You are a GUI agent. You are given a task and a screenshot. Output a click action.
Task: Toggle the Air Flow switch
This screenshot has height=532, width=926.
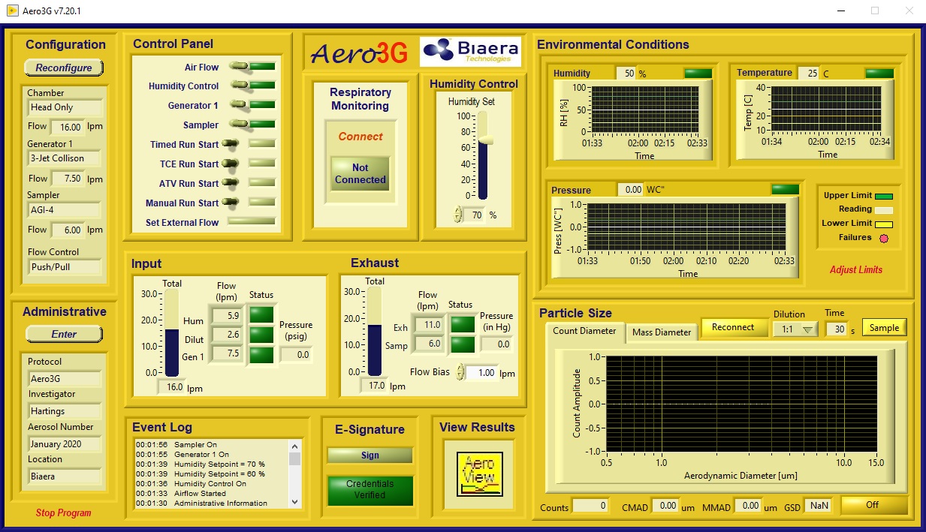pyautogui.click(x=240, y=67)
